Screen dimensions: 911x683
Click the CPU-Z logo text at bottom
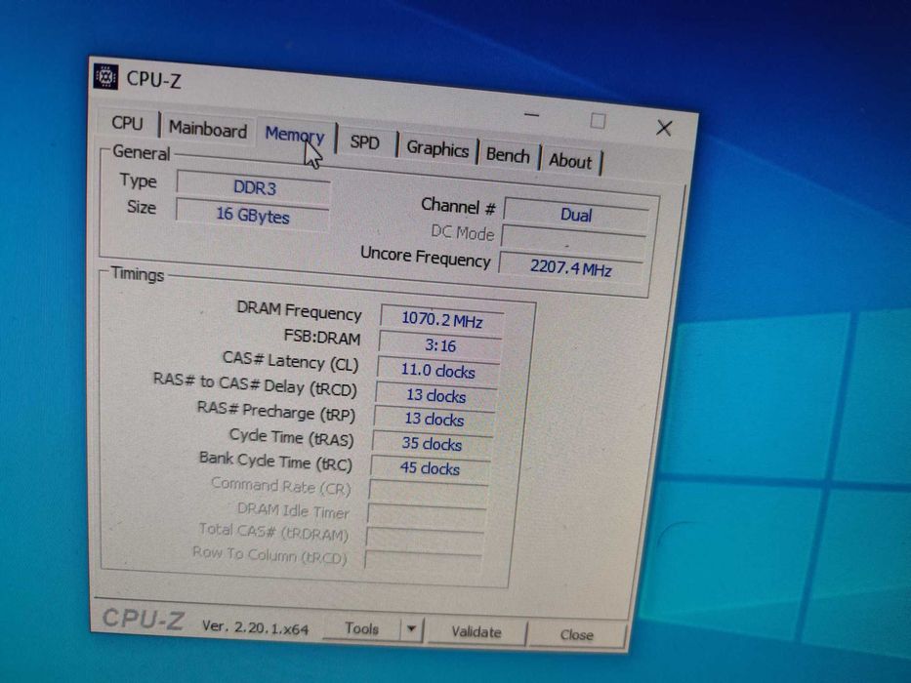point(143,620)
